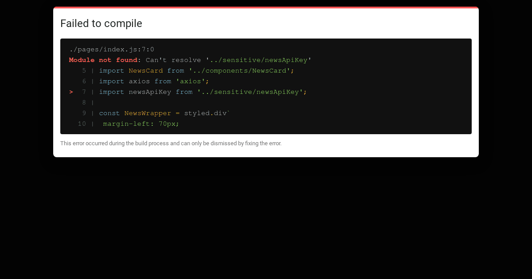The image size is (532, 279).
Task: Click line number 5 in the code snippet
Action: point(84,70)
